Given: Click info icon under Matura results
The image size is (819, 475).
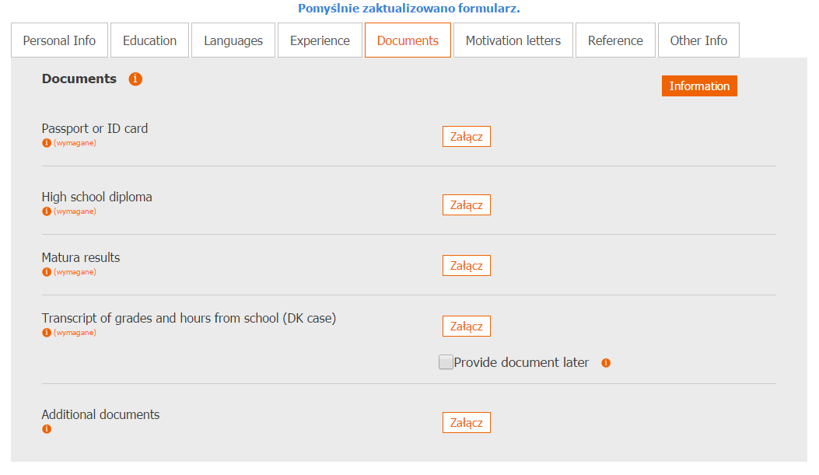Looking at the screenshot, I should point(47,272).
